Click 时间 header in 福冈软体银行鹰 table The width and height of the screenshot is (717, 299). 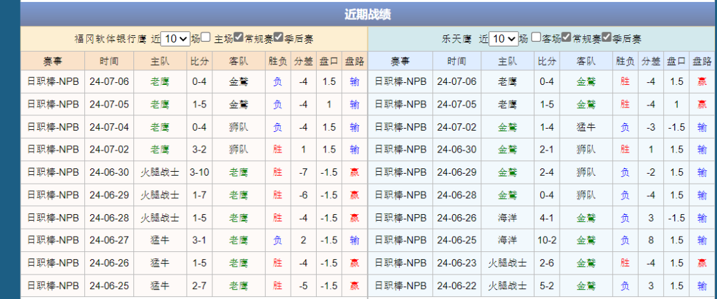coord(110,61)
